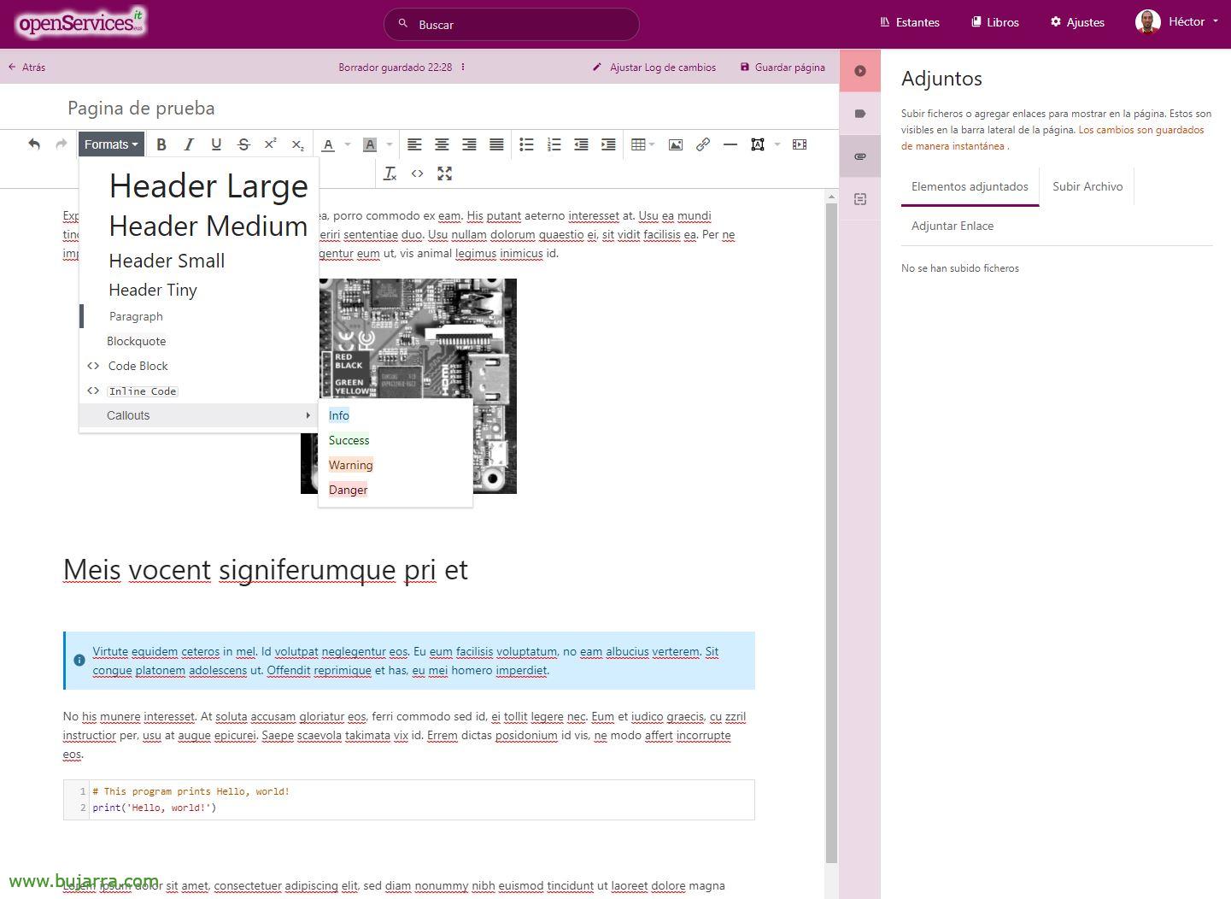This screenshot has width=1231, height=899.
Task: Open the templates sidebar panel
Action: [x=860, y=199]
